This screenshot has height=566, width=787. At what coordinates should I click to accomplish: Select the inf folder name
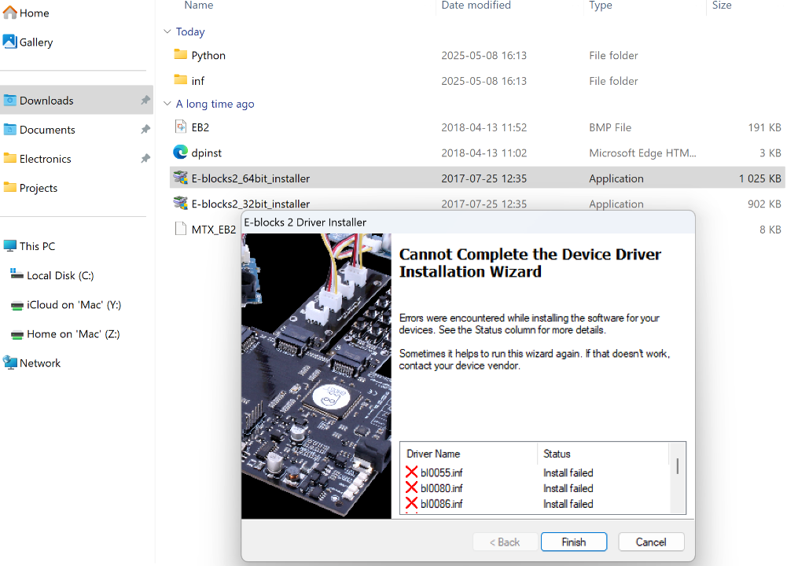coord(198,81)
